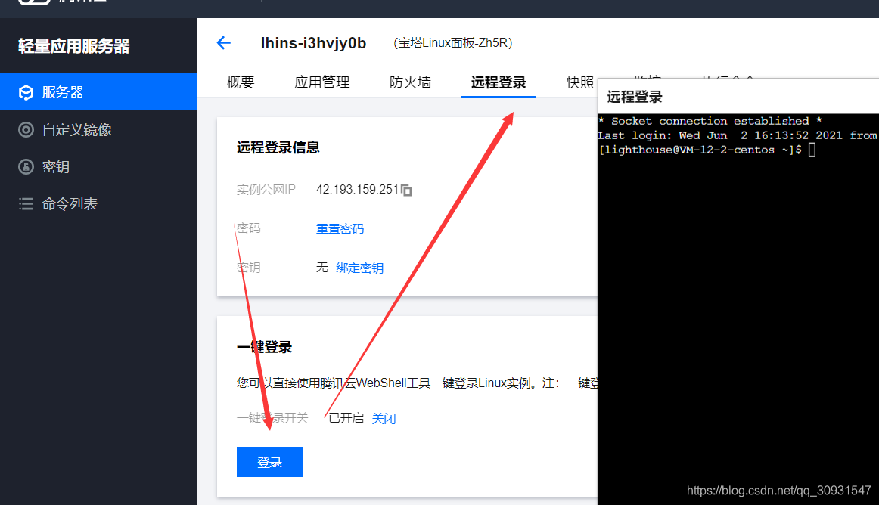Click the 远程登录 terminal window title

635,97
